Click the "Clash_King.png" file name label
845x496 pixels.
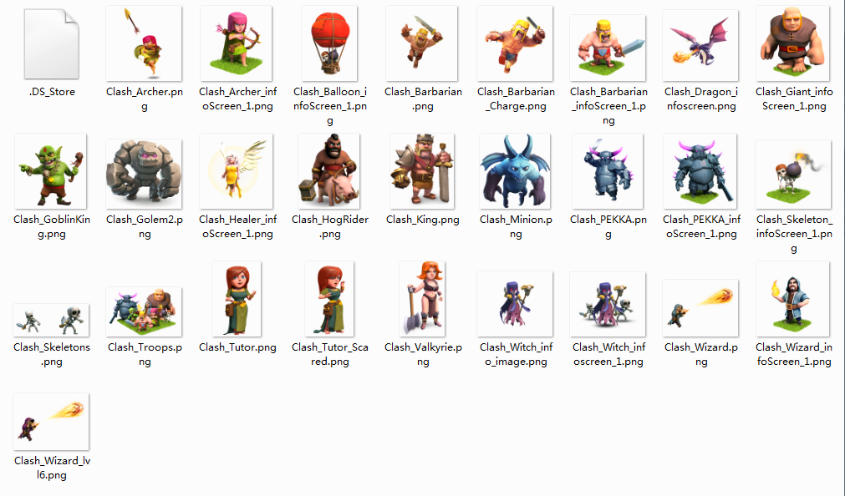coord(423,220)
